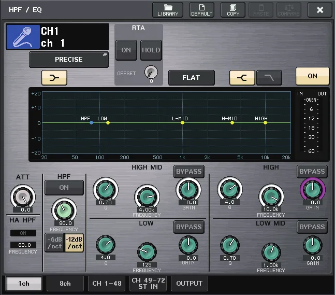This screenshot has width=335, height=295.
Task: Select the HIGH band point on graph
Action: tap(265, 123)
